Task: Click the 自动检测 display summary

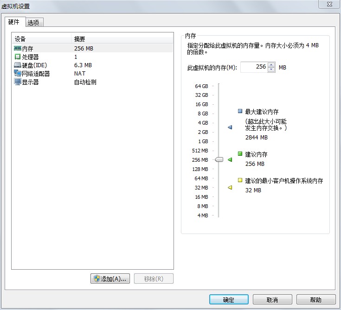Action: click(85, 82)
